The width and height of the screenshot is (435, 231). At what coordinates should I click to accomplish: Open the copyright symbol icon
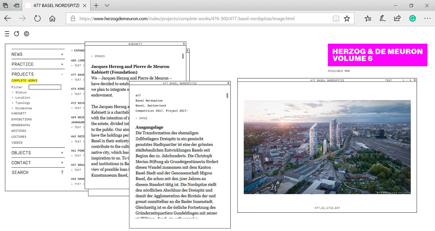point(26,34)
